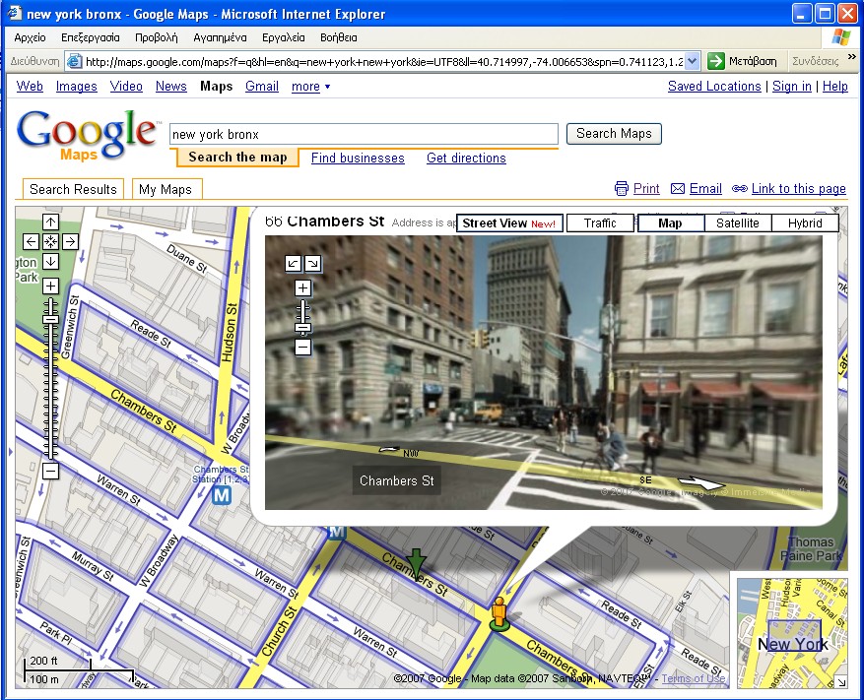Image resolution: width=864 pixels, height=700 pixels.
Task: Click the orange Street View pegman
Action: (x=498, y=610)
